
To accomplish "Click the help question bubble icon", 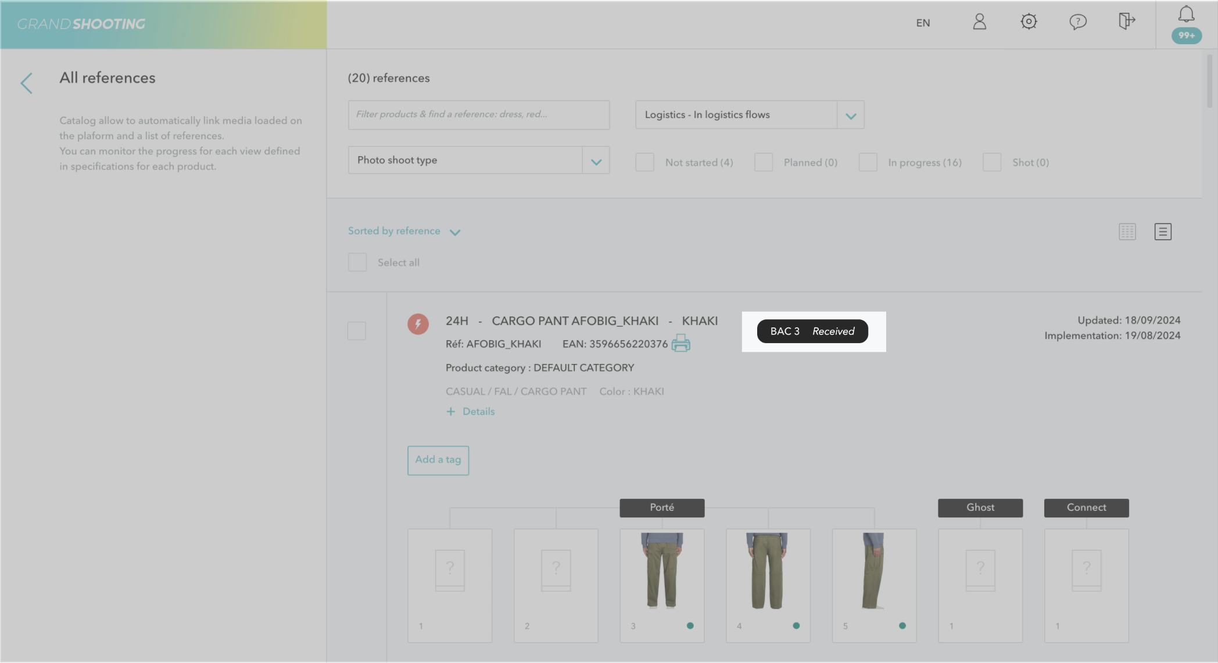I will tap(1077, 22).
